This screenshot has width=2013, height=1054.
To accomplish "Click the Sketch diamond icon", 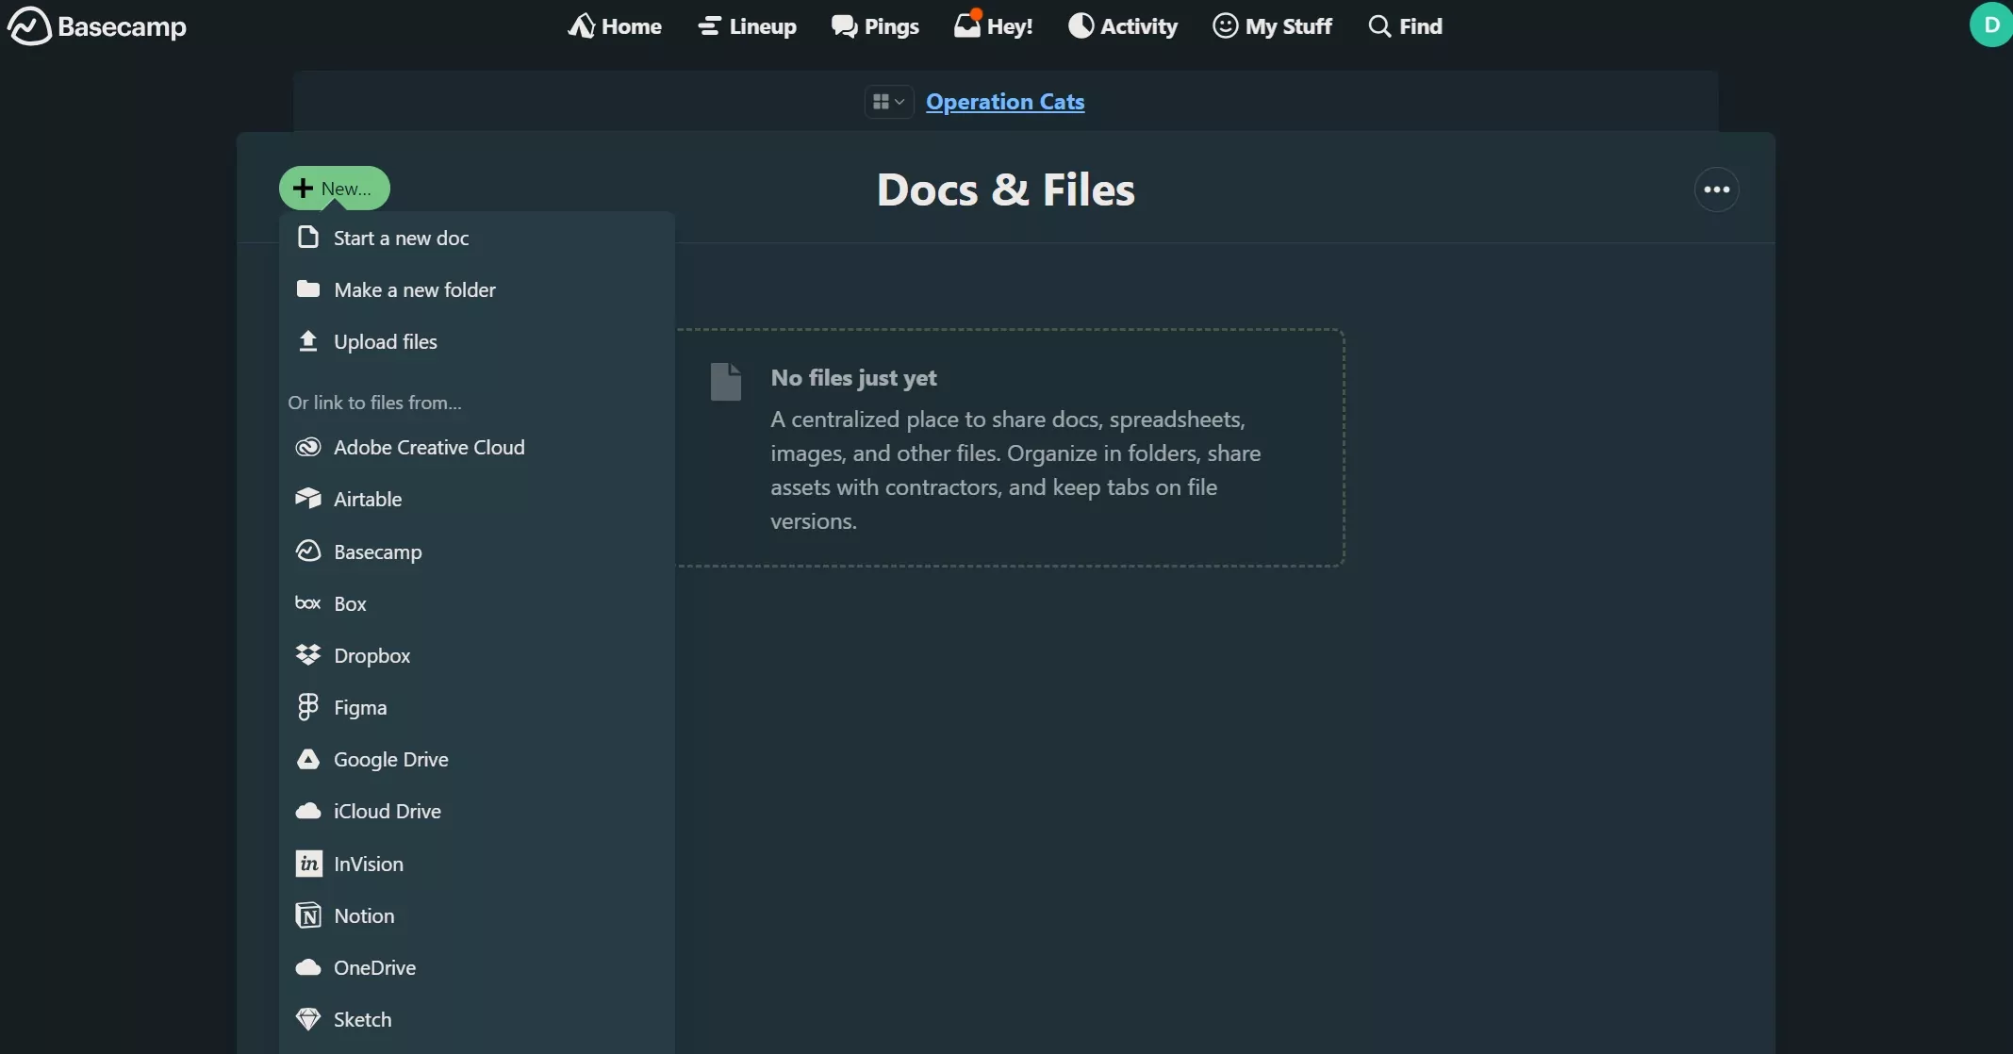I will pos(307,1019).
